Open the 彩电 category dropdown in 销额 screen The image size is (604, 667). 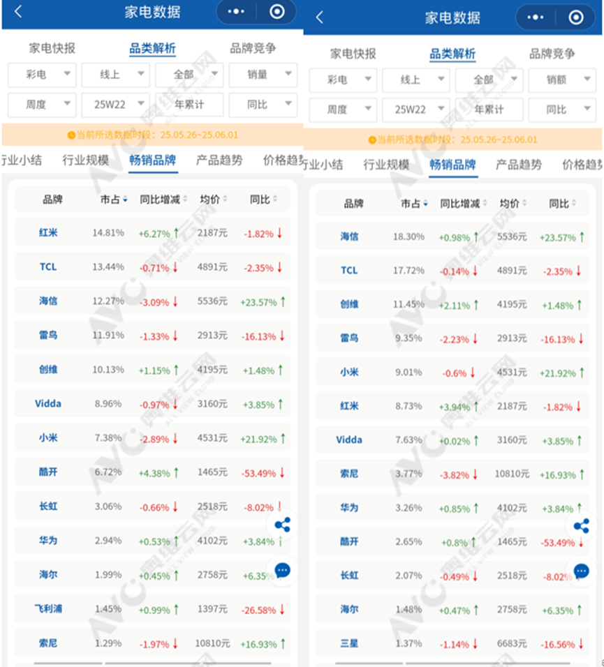coord(343,80)
